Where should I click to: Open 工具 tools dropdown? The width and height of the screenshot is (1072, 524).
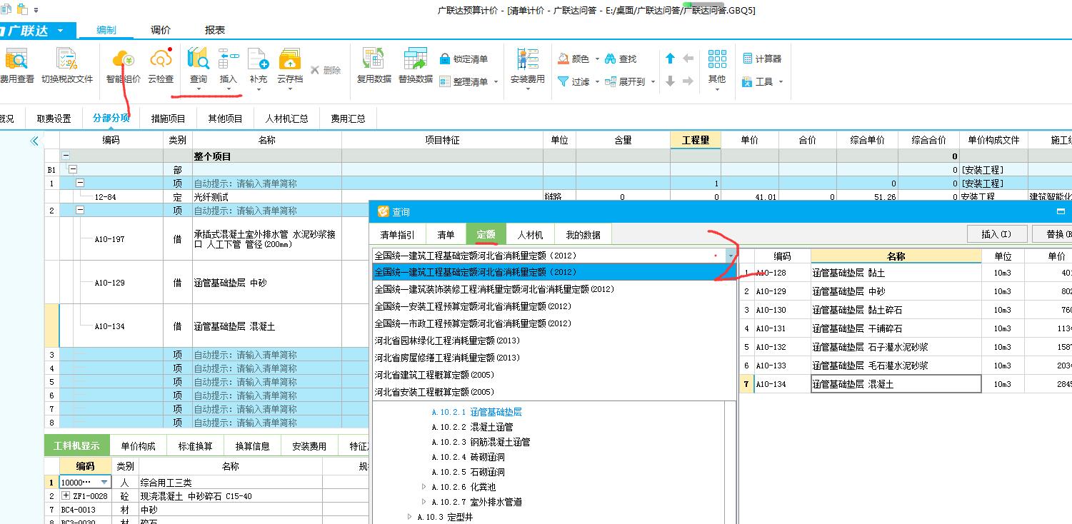(762, 81)
